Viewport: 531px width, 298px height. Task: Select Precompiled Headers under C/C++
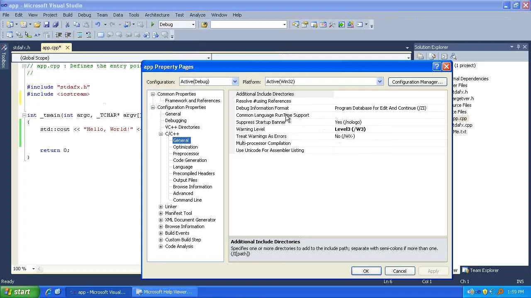click(x=194, y=173)
